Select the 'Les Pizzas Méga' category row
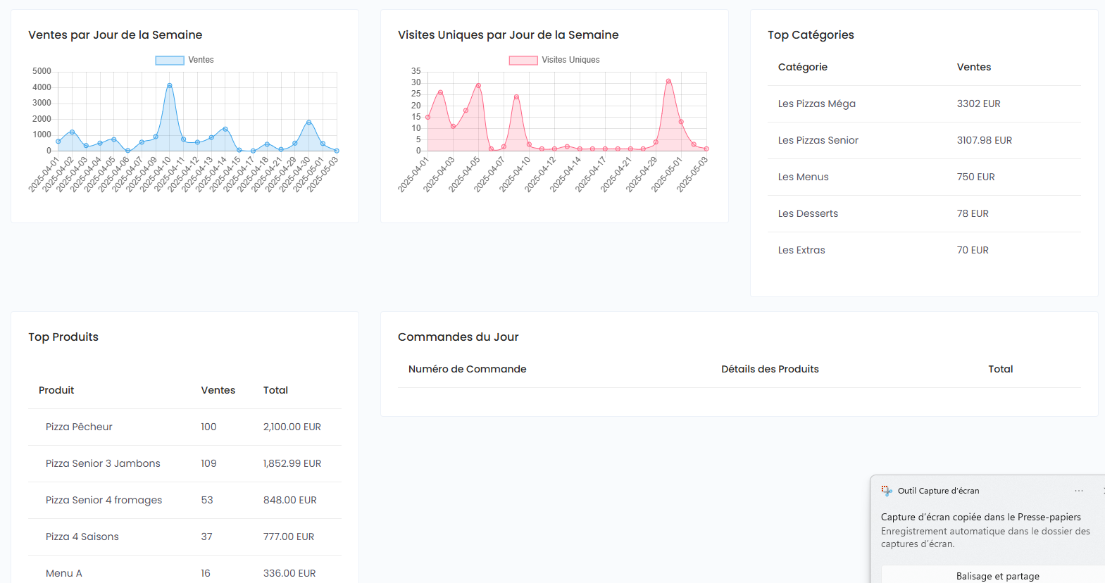The image size is (1105, 583). point(816,104)
